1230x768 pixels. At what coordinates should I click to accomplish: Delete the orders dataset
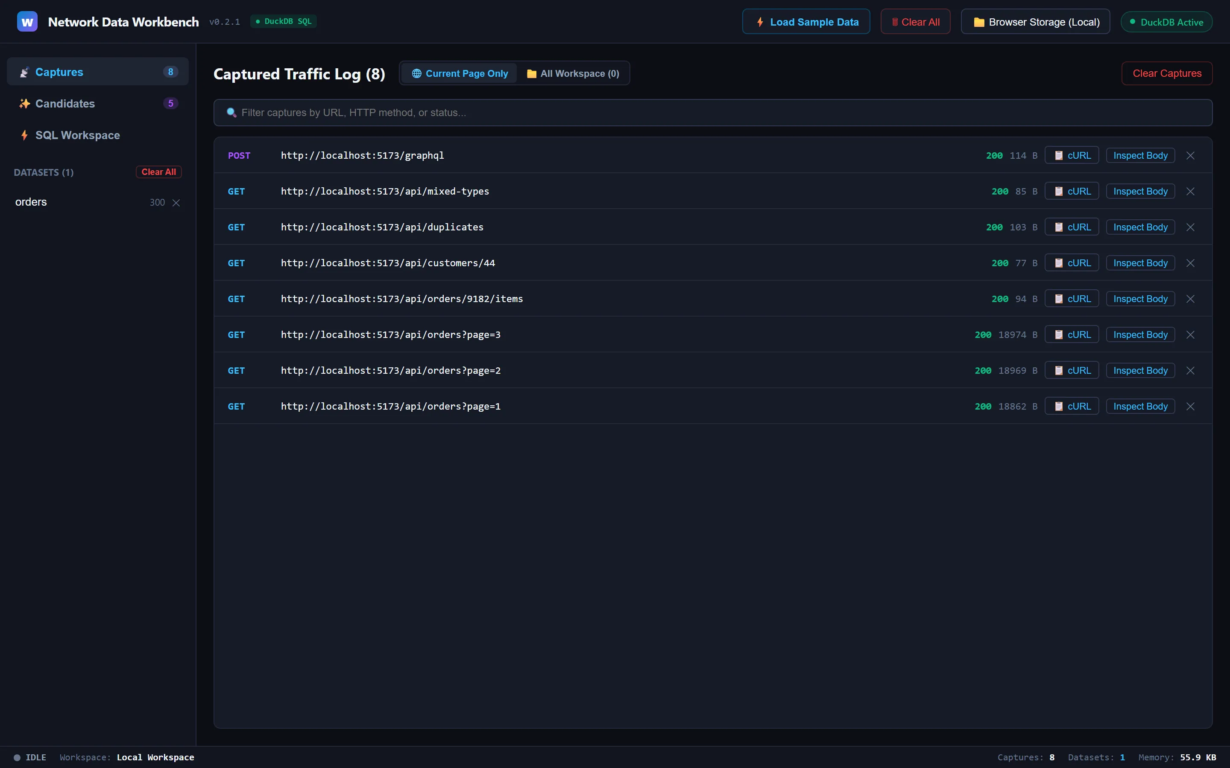coord(176,203)
